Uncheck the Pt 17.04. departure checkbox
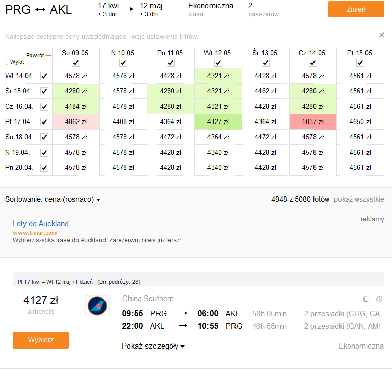This screenshot has height=370, width=392. point(44,122)
